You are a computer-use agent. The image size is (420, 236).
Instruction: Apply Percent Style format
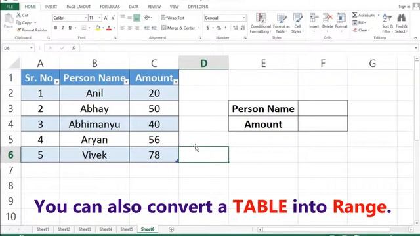tap(219, 28)
